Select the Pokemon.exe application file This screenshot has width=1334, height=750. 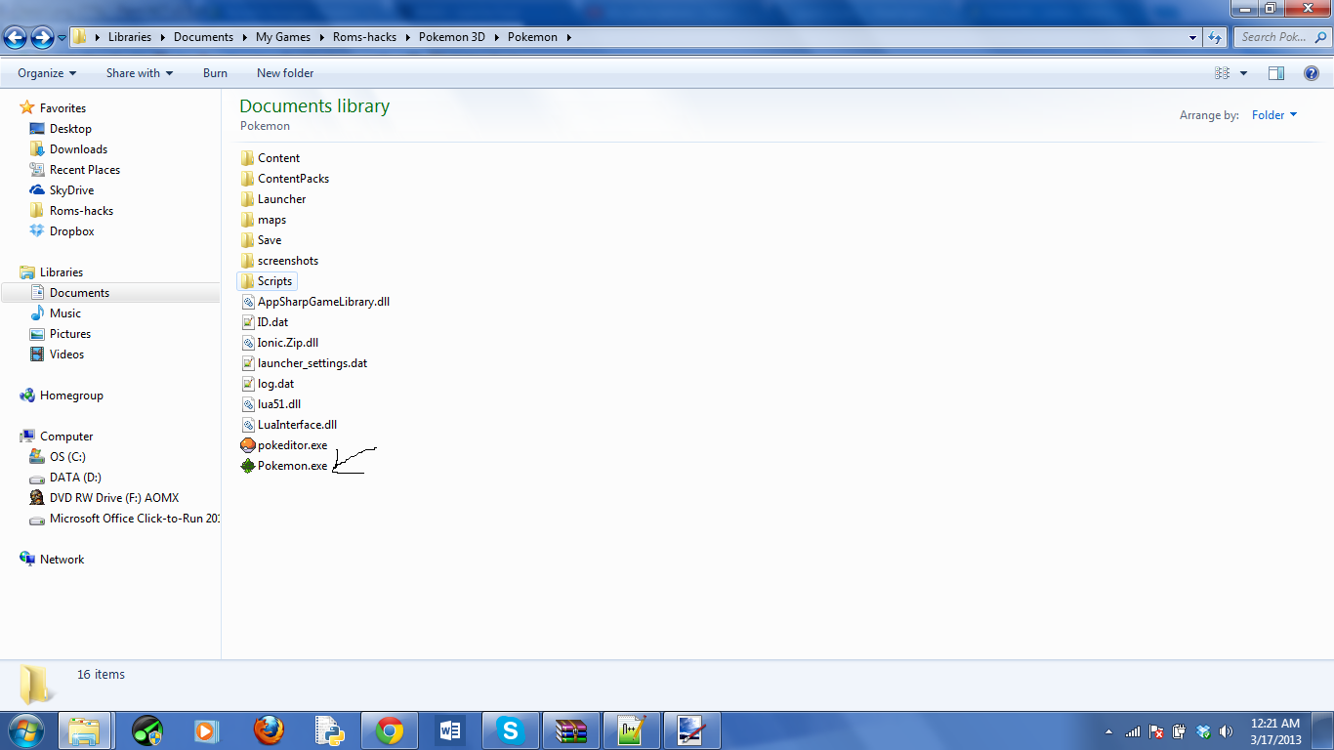(x=284, y=466)
